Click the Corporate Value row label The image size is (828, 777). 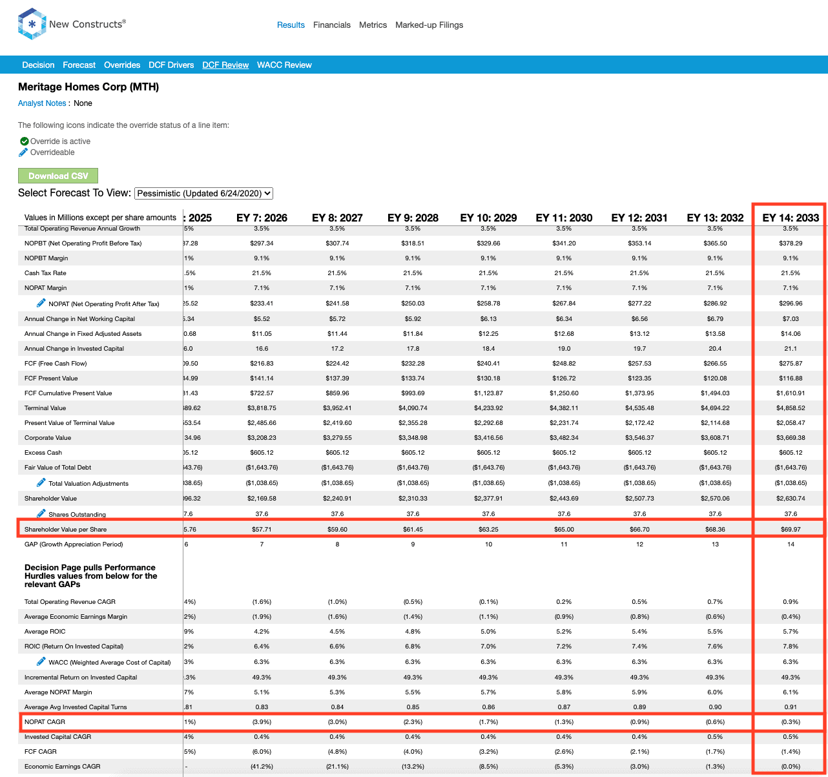pos(48,438)
